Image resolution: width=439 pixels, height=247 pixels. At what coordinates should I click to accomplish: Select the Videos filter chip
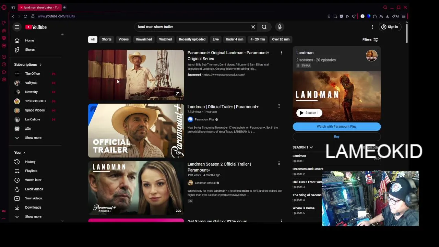click(123, 39)
